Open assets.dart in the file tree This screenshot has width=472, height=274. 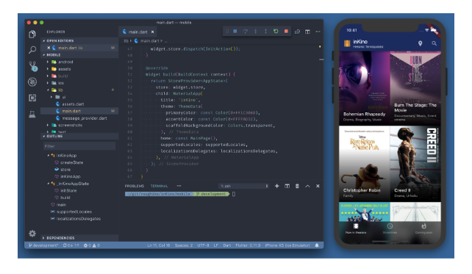tap(73, 104)
